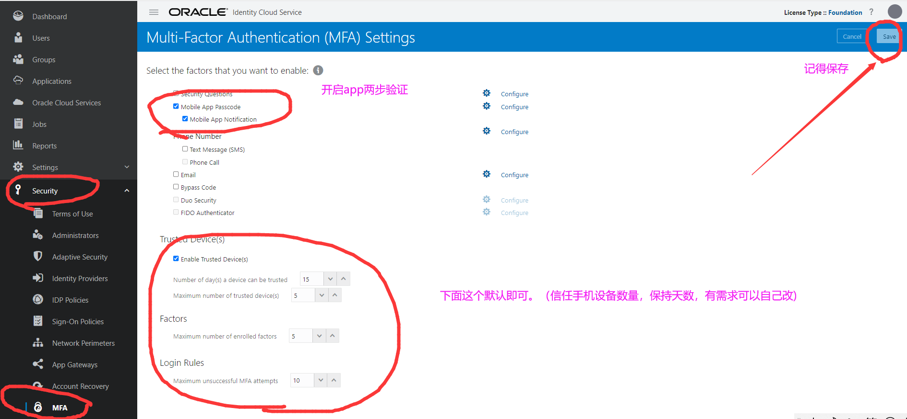Click the App Gateways share icon
This screenshot has width=907, height=419.
38,364
